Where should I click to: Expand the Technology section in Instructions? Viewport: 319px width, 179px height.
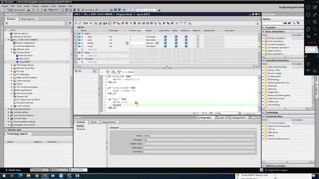click(263, 112)
